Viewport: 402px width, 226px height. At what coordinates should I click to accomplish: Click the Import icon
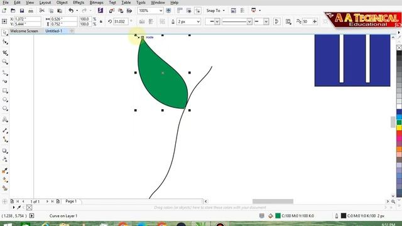tap(111, 11)
